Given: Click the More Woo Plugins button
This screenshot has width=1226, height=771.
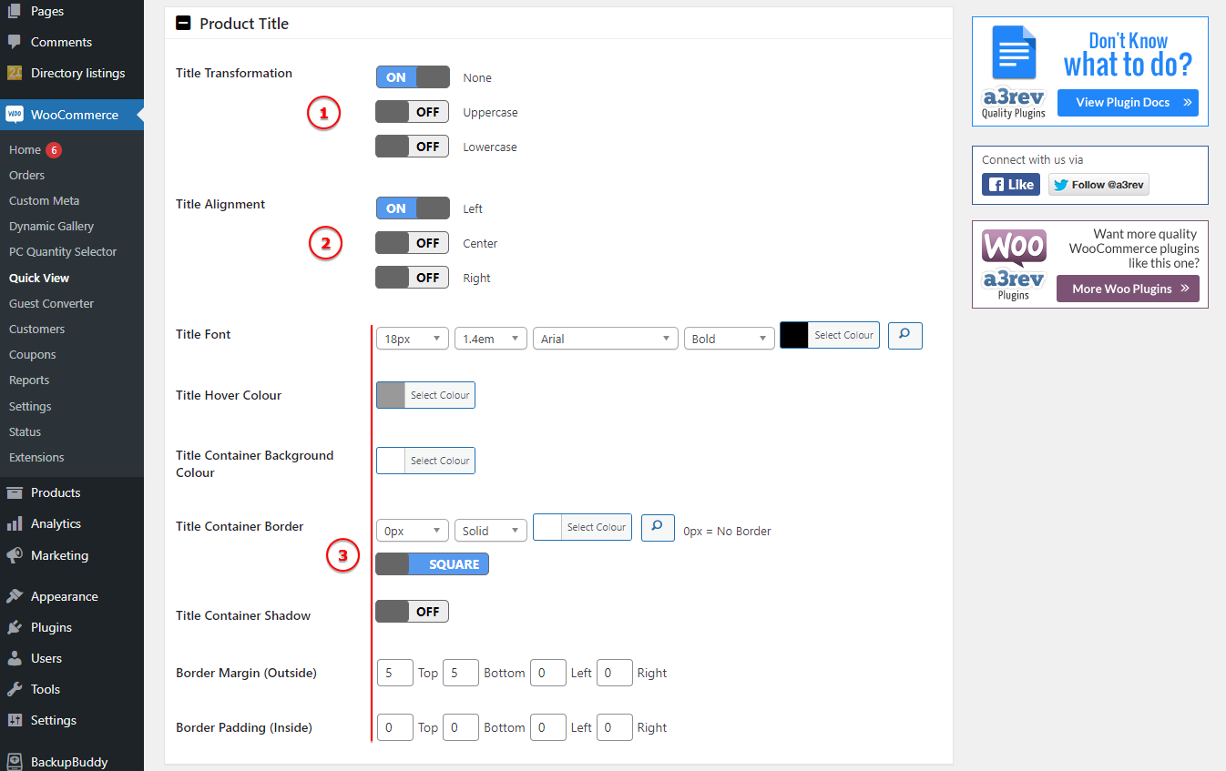Looking at the screenshot, I should (1127, 289).
